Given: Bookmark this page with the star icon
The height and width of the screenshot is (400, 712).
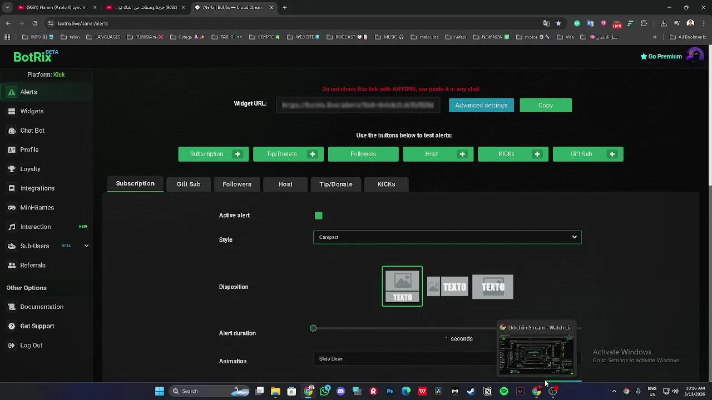Looking at the screenshot, I should (x=558, y=23).
